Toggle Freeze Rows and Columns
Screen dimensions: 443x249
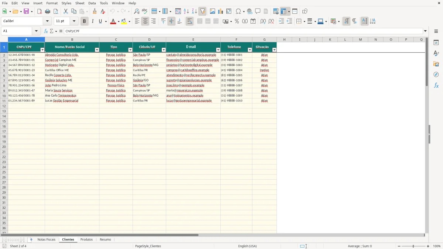(x=284, y=11)
